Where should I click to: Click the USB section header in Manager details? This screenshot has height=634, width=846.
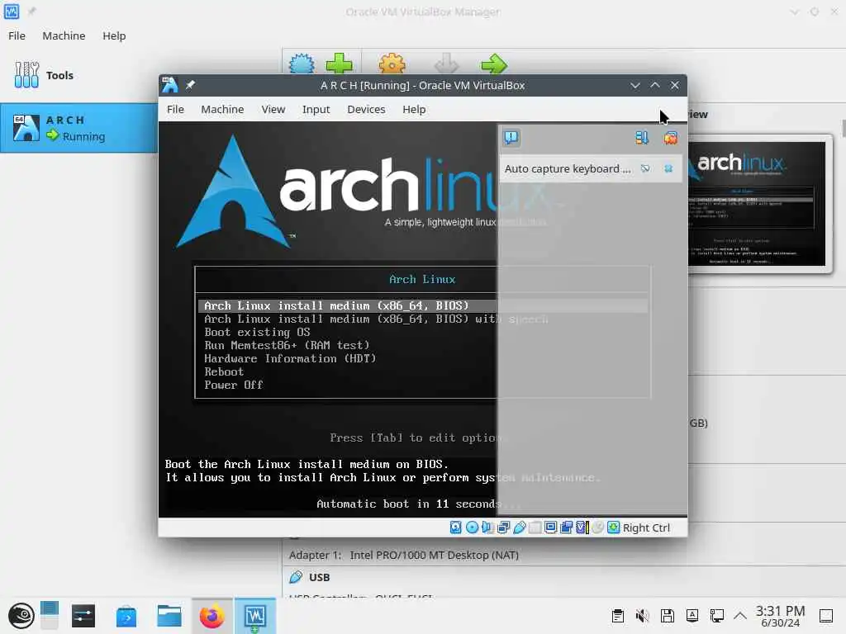tap(320, 577)
